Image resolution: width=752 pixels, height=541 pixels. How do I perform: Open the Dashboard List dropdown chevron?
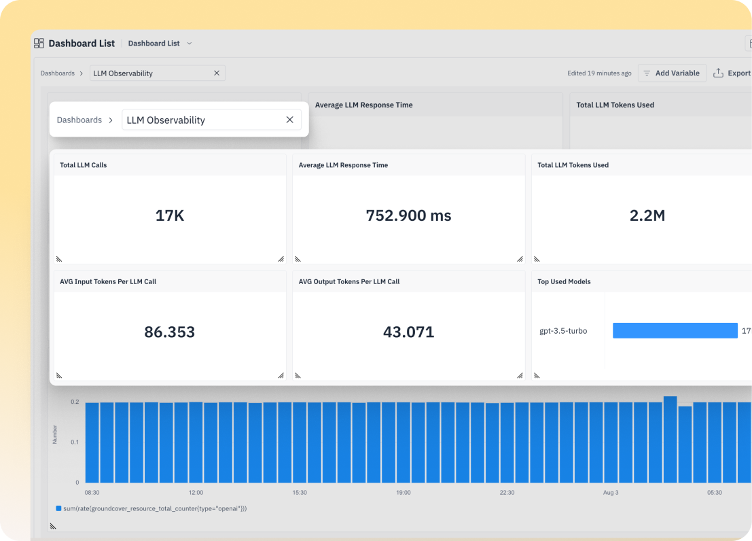(188, 43)
